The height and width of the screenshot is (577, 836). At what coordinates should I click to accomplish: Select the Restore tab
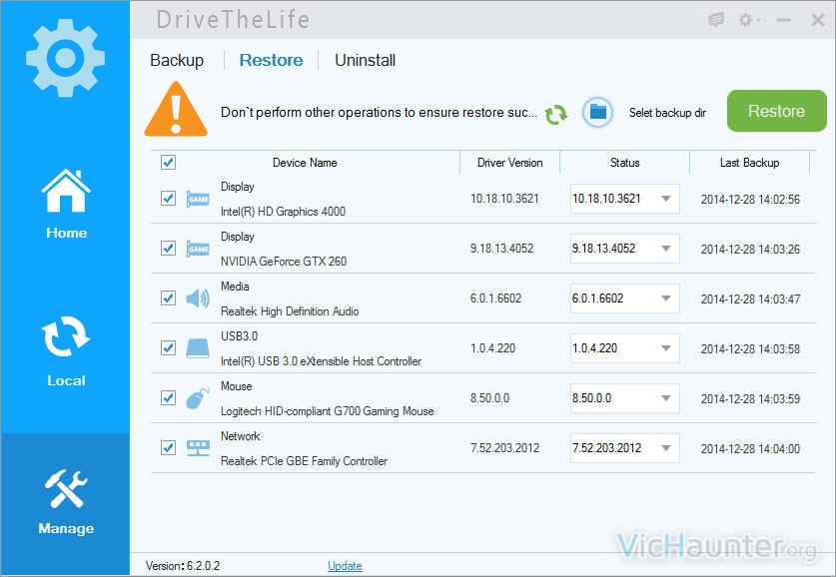[x=271, y=60]
